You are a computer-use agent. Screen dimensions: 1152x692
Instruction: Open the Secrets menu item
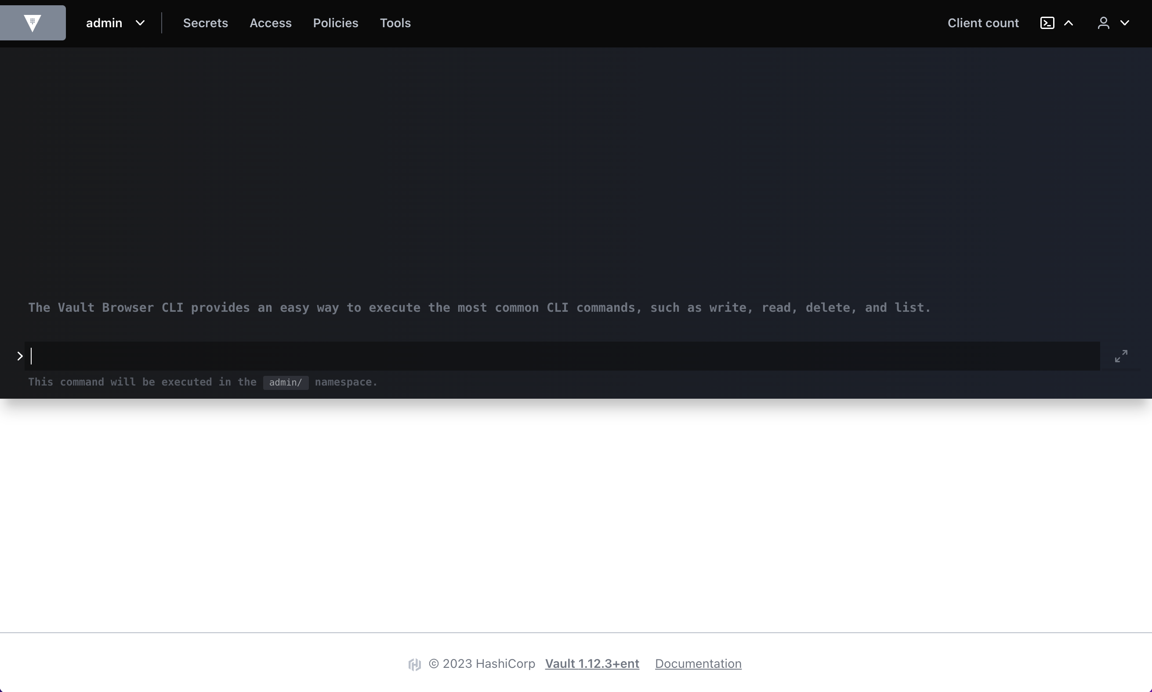[205, 23]
